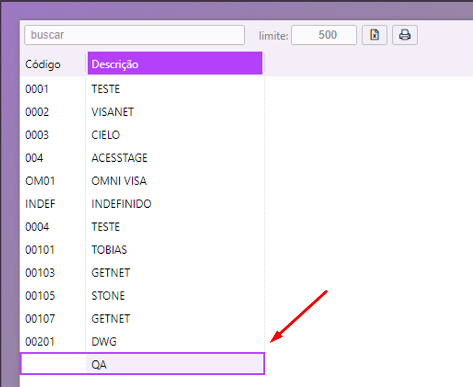Sort by the Descrição column header

175,64
